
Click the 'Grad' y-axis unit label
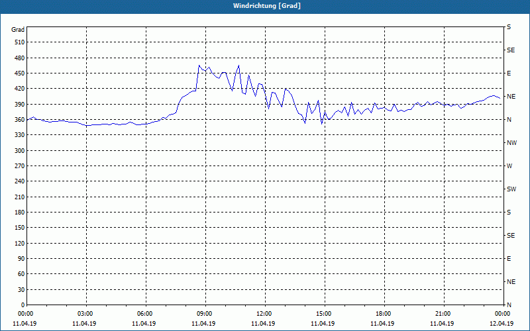tap(18, 29)
